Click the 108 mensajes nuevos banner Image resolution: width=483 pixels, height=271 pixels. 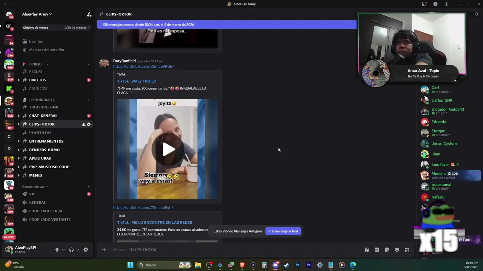point(227,24)
